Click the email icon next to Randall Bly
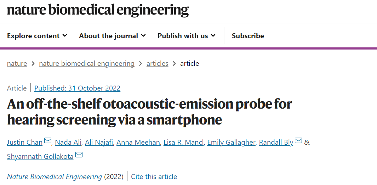377x185 pixels. click(298, 140)
